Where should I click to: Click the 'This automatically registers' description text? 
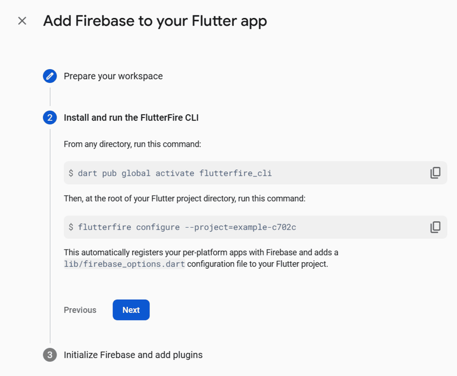point(201,253)
